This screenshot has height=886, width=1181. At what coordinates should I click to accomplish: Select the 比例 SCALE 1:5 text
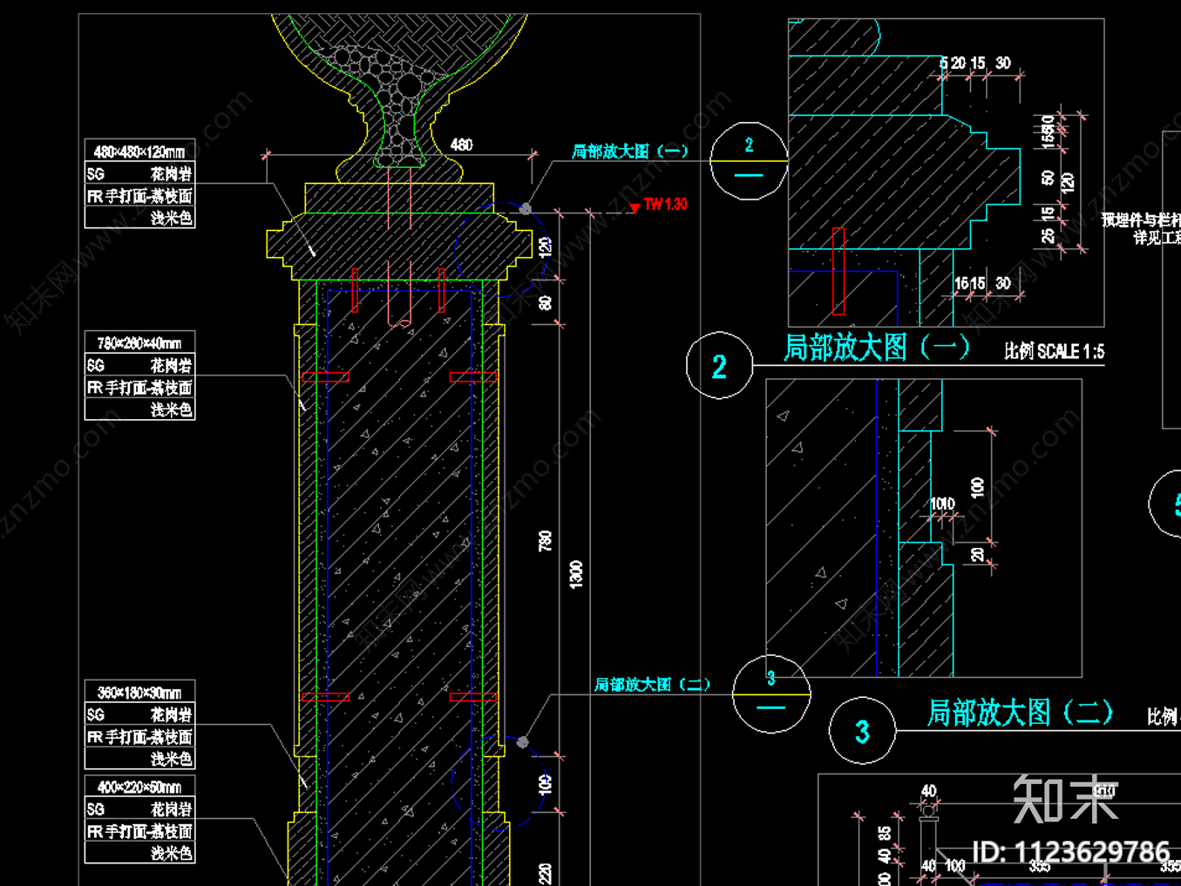(1054, 351)
